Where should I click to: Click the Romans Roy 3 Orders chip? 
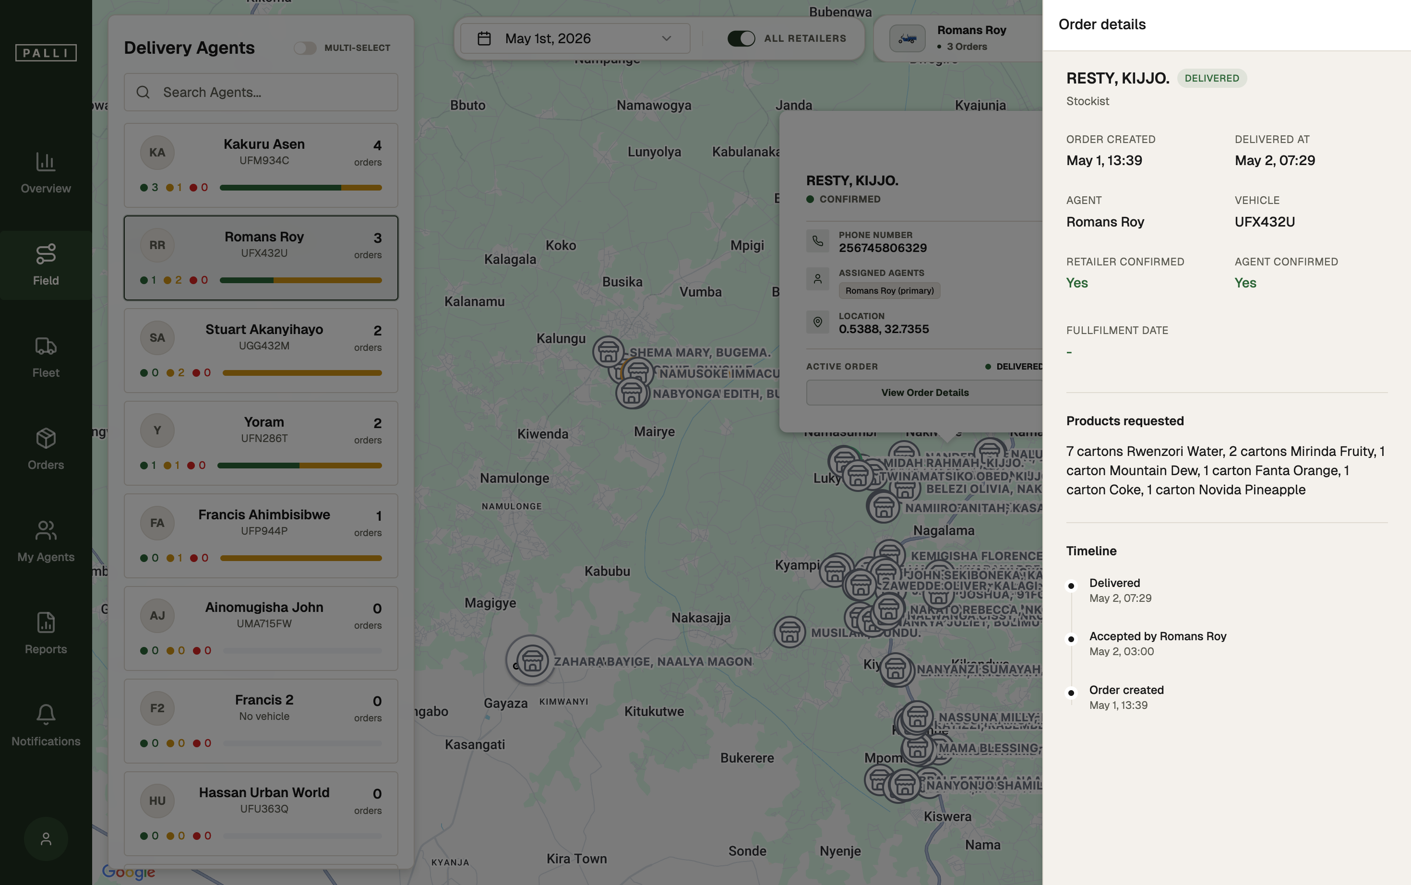pos(958,38)
